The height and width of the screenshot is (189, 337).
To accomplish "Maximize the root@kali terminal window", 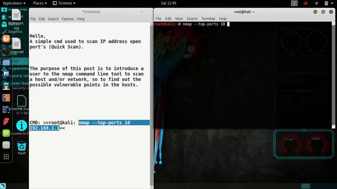I will pos(323,12).
